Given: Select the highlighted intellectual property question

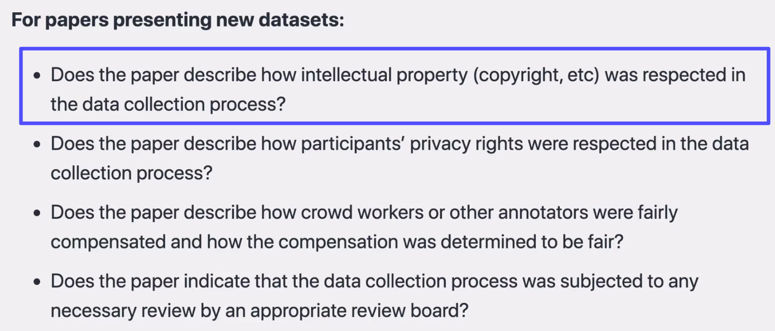Looking at the screenshot, I should (x=395, y=86).
